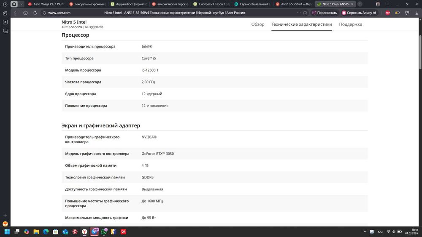The height and width of the screenshot is (237, 422).
Task: Open the browser hamburger menu
Action: point(387,4)
